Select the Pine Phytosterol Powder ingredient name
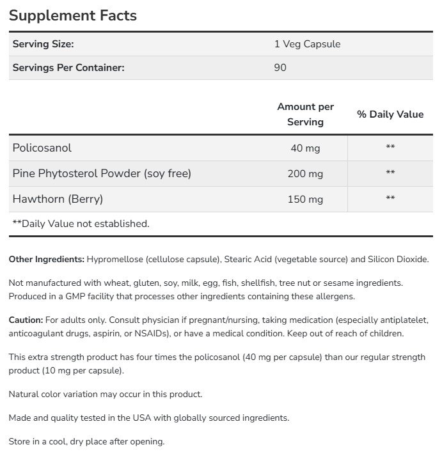The width and height of the screenshot is (442, 454). tap(102, 173)
